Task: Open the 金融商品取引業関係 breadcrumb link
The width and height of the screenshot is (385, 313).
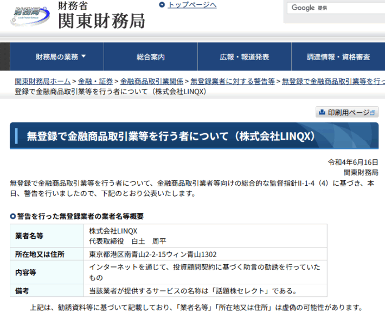Action: (151, 81)
